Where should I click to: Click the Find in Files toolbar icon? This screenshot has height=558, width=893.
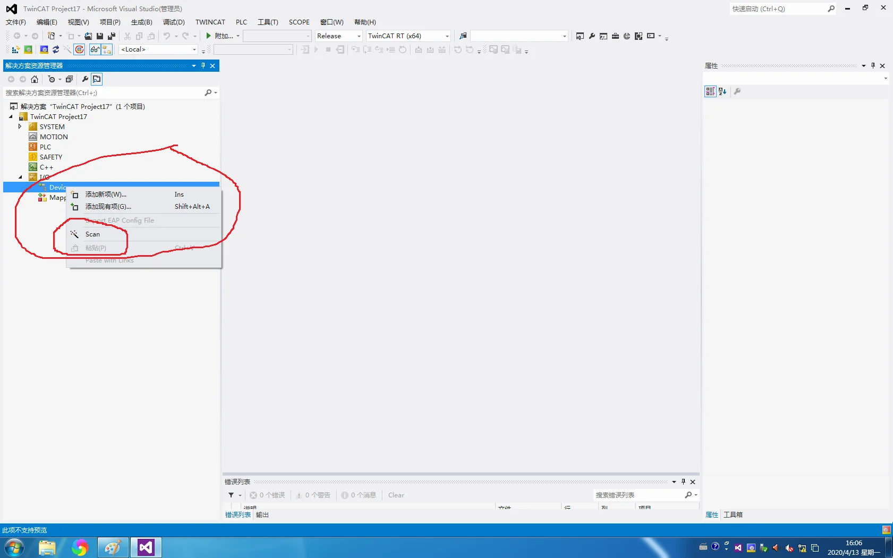463,36
